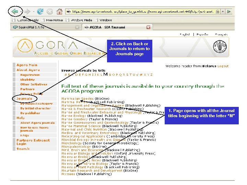This screenshot has height=185, width=247.
Task: Open About Agora in sidebar
Action: [28, 70]
